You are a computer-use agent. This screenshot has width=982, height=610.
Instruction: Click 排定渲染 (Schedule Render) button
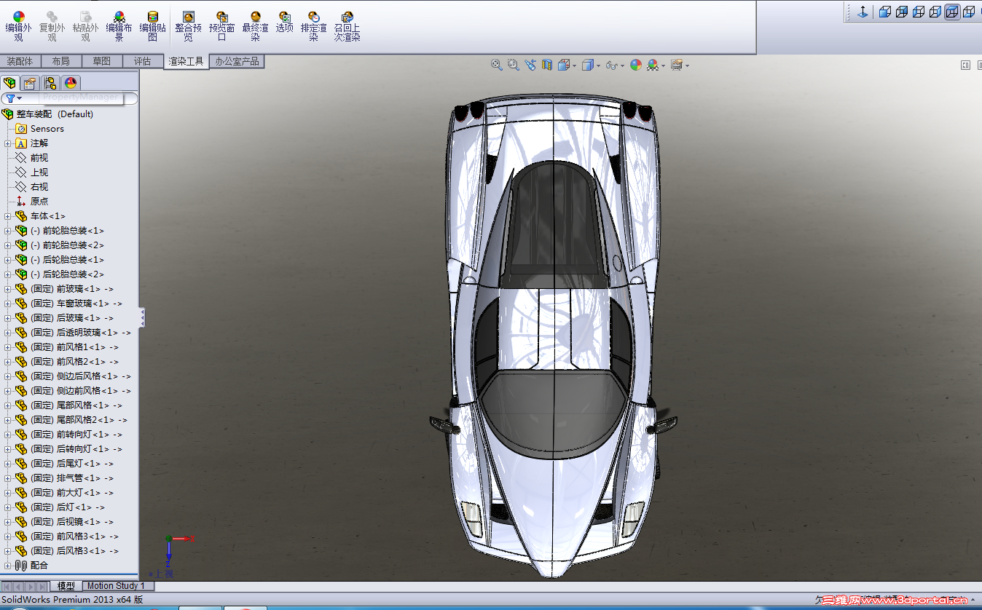313,25
